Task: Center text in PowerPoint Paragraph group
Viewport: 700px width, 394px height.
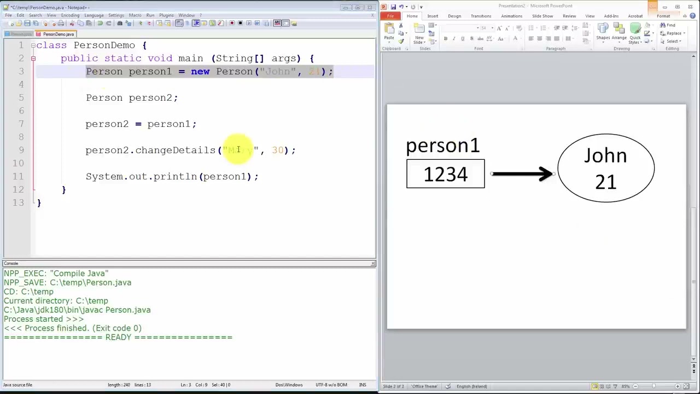Action: pos(539,38)
